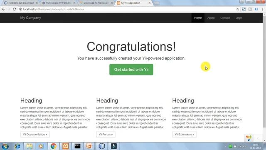Click the site info icon beside localhost
The image size is (266, 150).
(20, 9)
